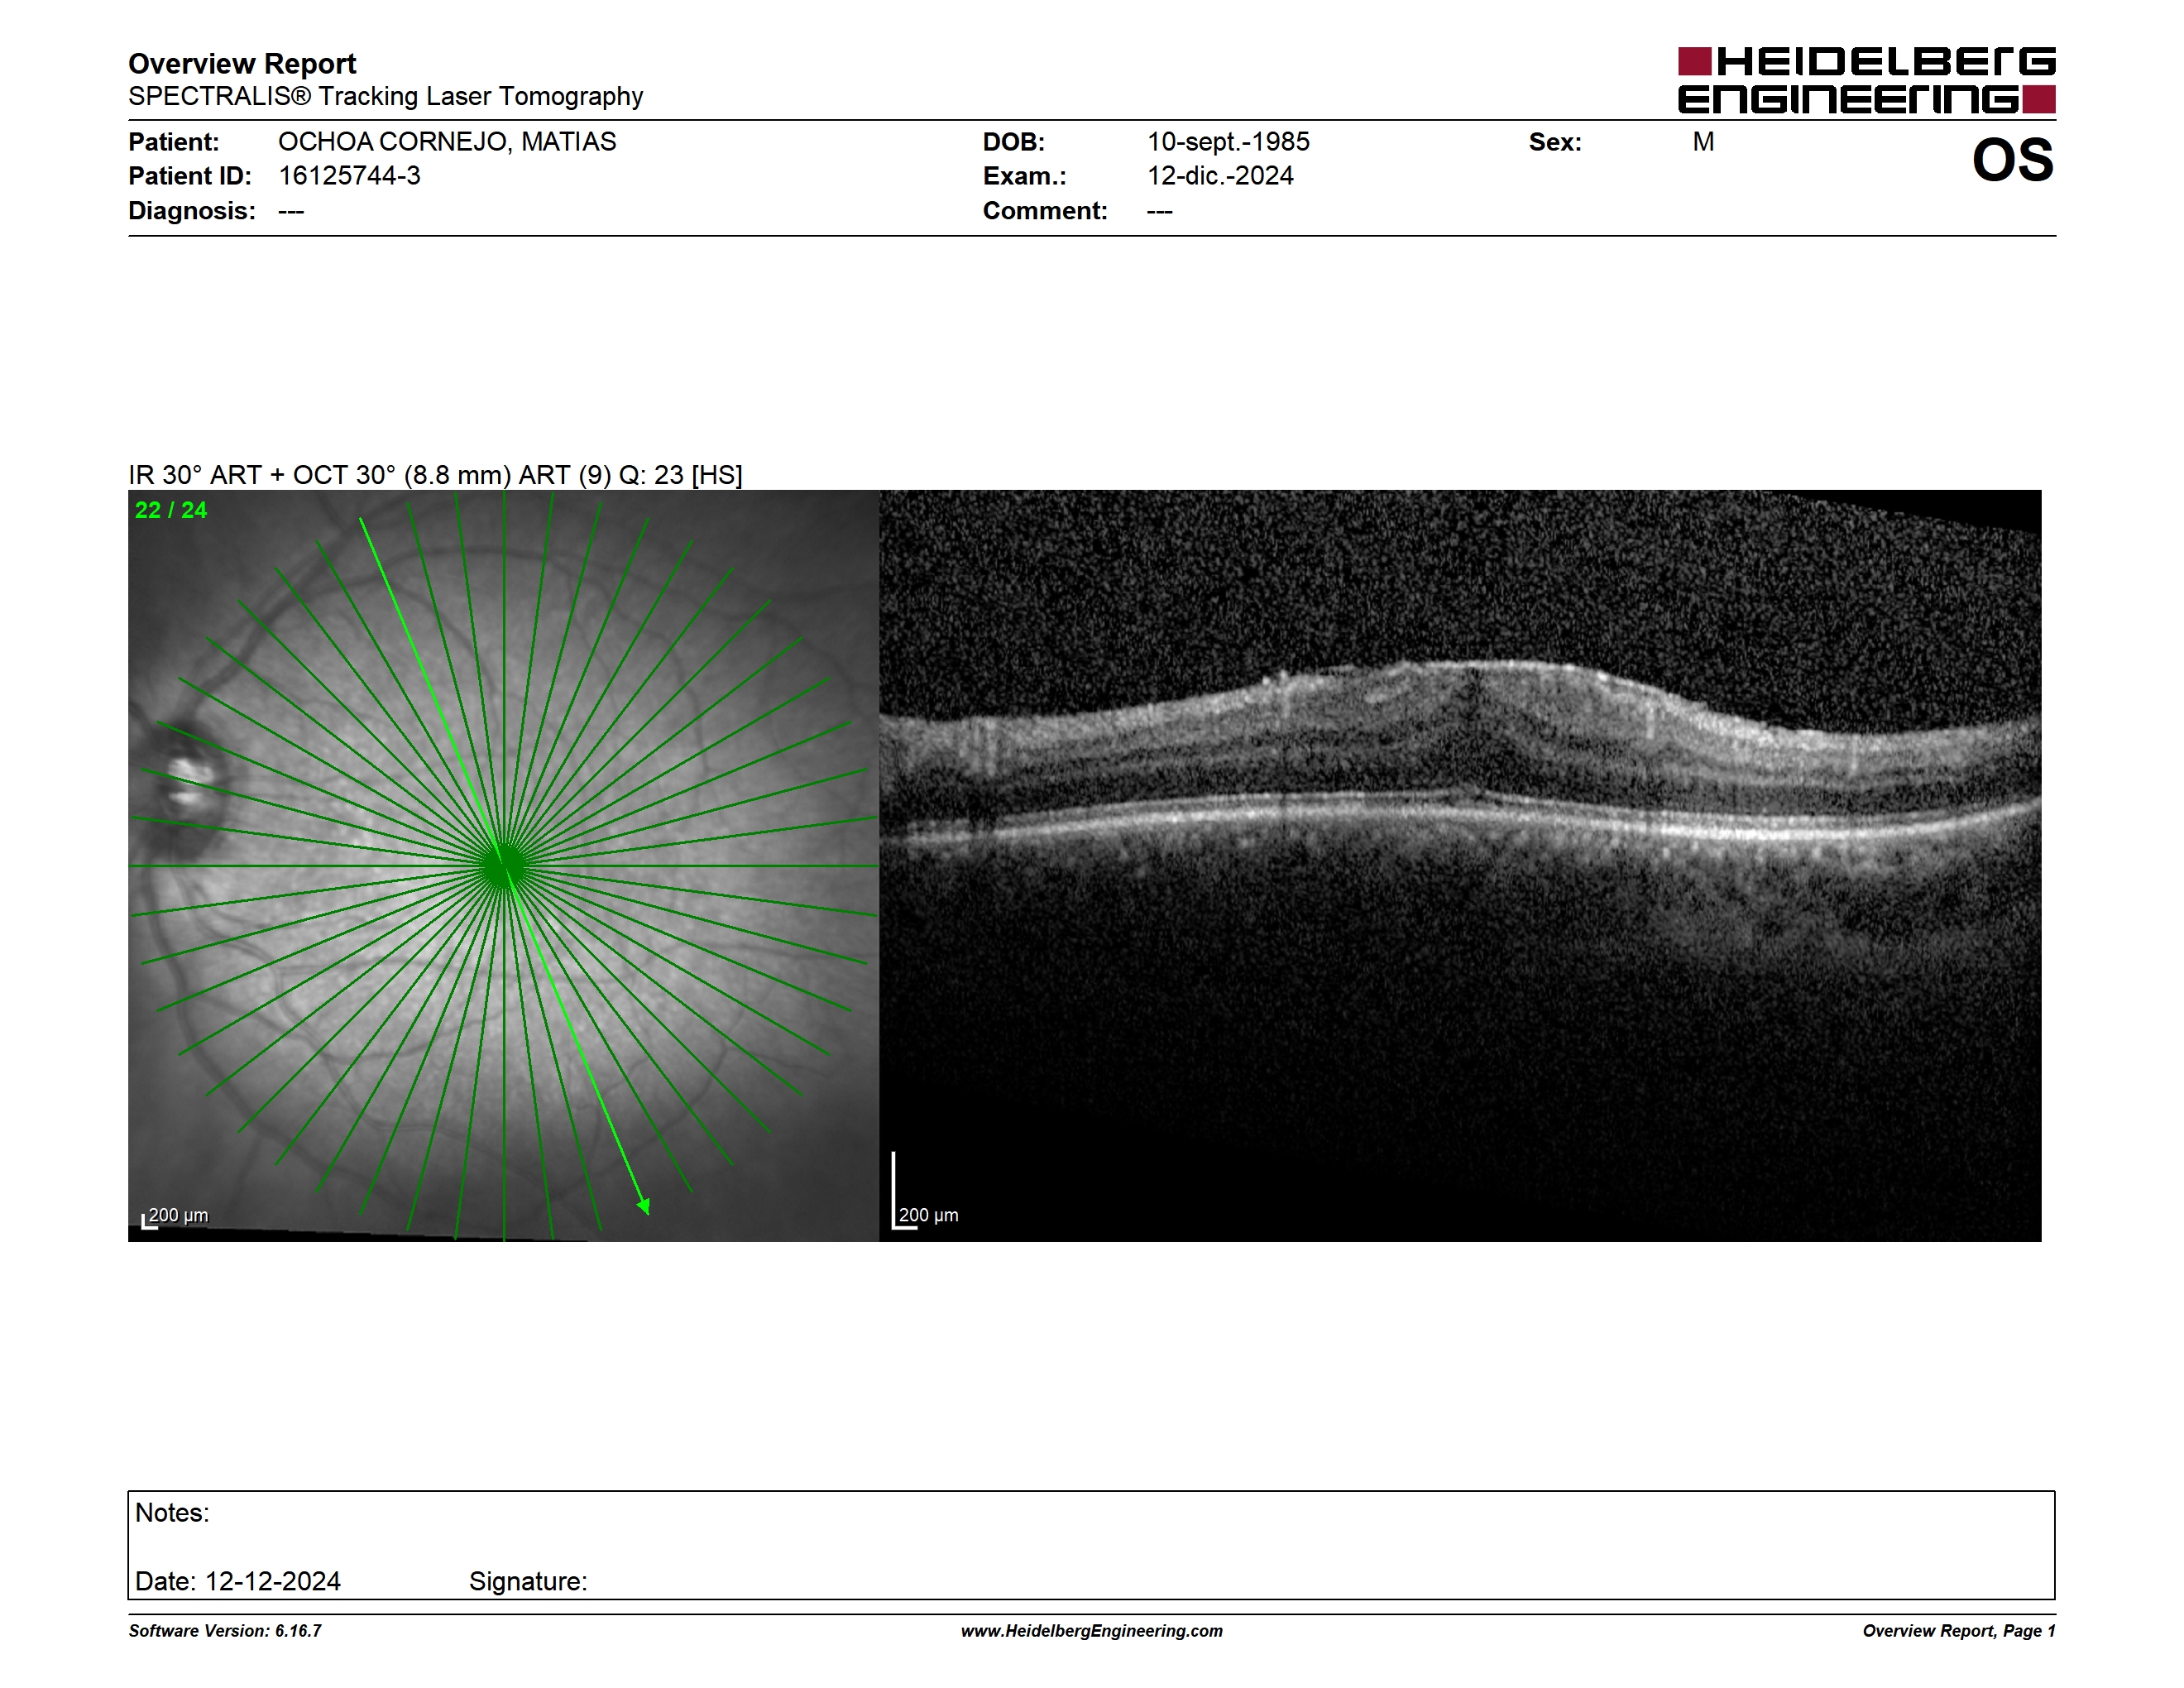Click the SPECTRALIS Tracking Laser Tomography subtitle

pos(386,97)
